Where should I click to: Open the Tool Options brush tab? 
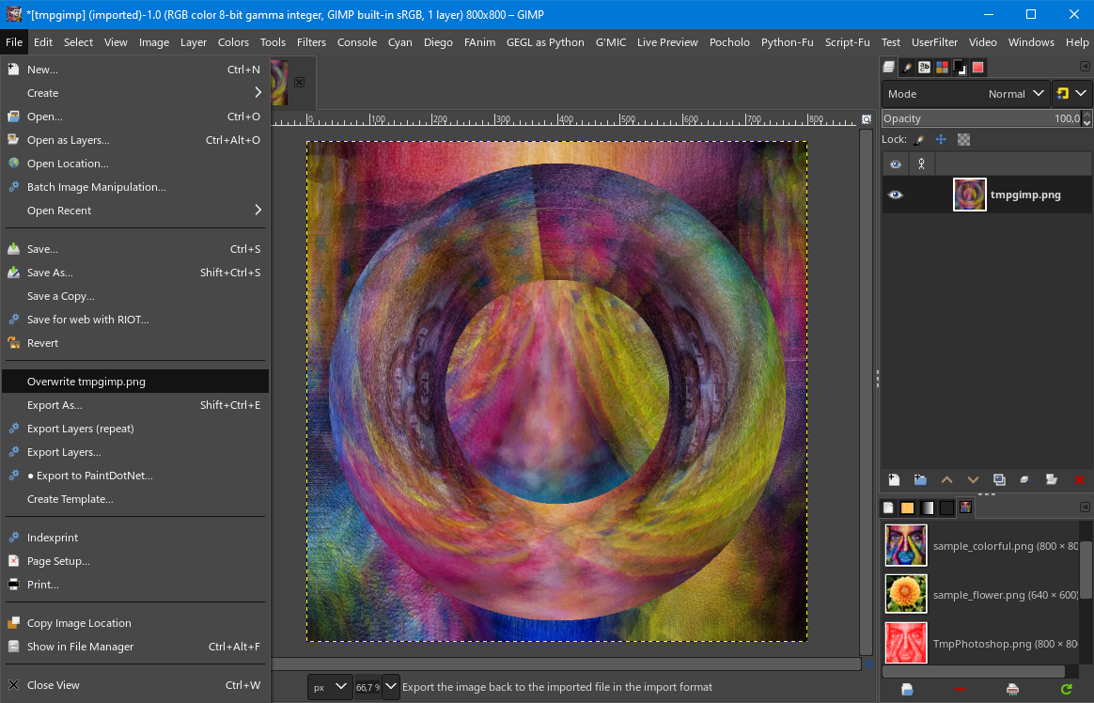click(906, 67)
